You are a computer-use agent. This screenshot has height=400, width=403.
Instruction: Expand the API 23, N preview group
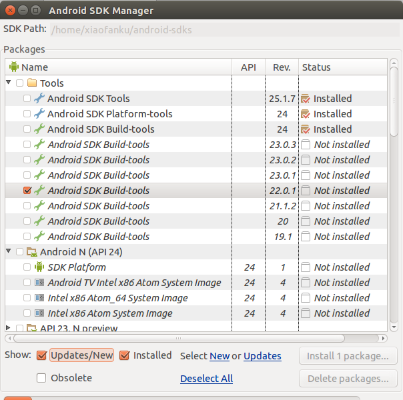8,327
